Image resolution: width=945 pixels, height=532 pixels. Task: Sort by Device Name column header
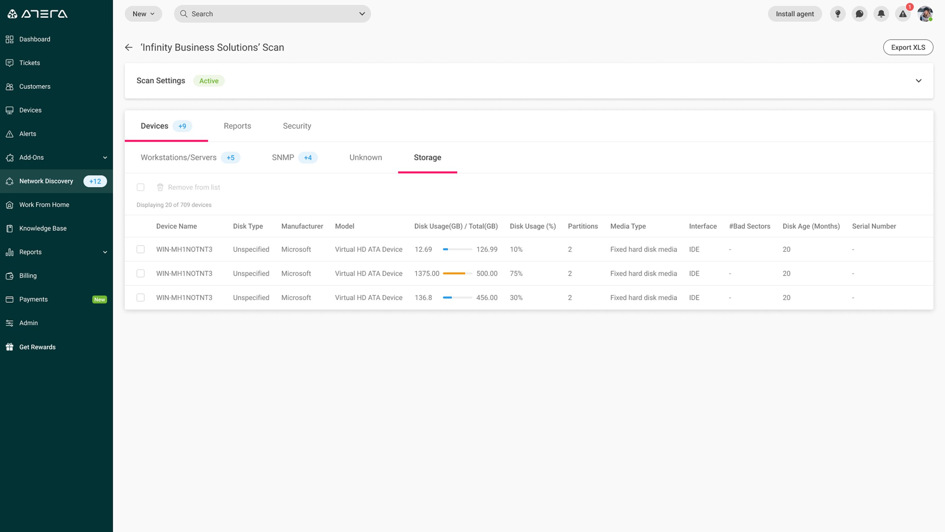tap(177, 227)
